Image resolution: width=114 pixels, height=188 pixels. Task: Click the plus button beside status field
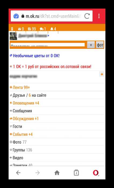(91, 45)
